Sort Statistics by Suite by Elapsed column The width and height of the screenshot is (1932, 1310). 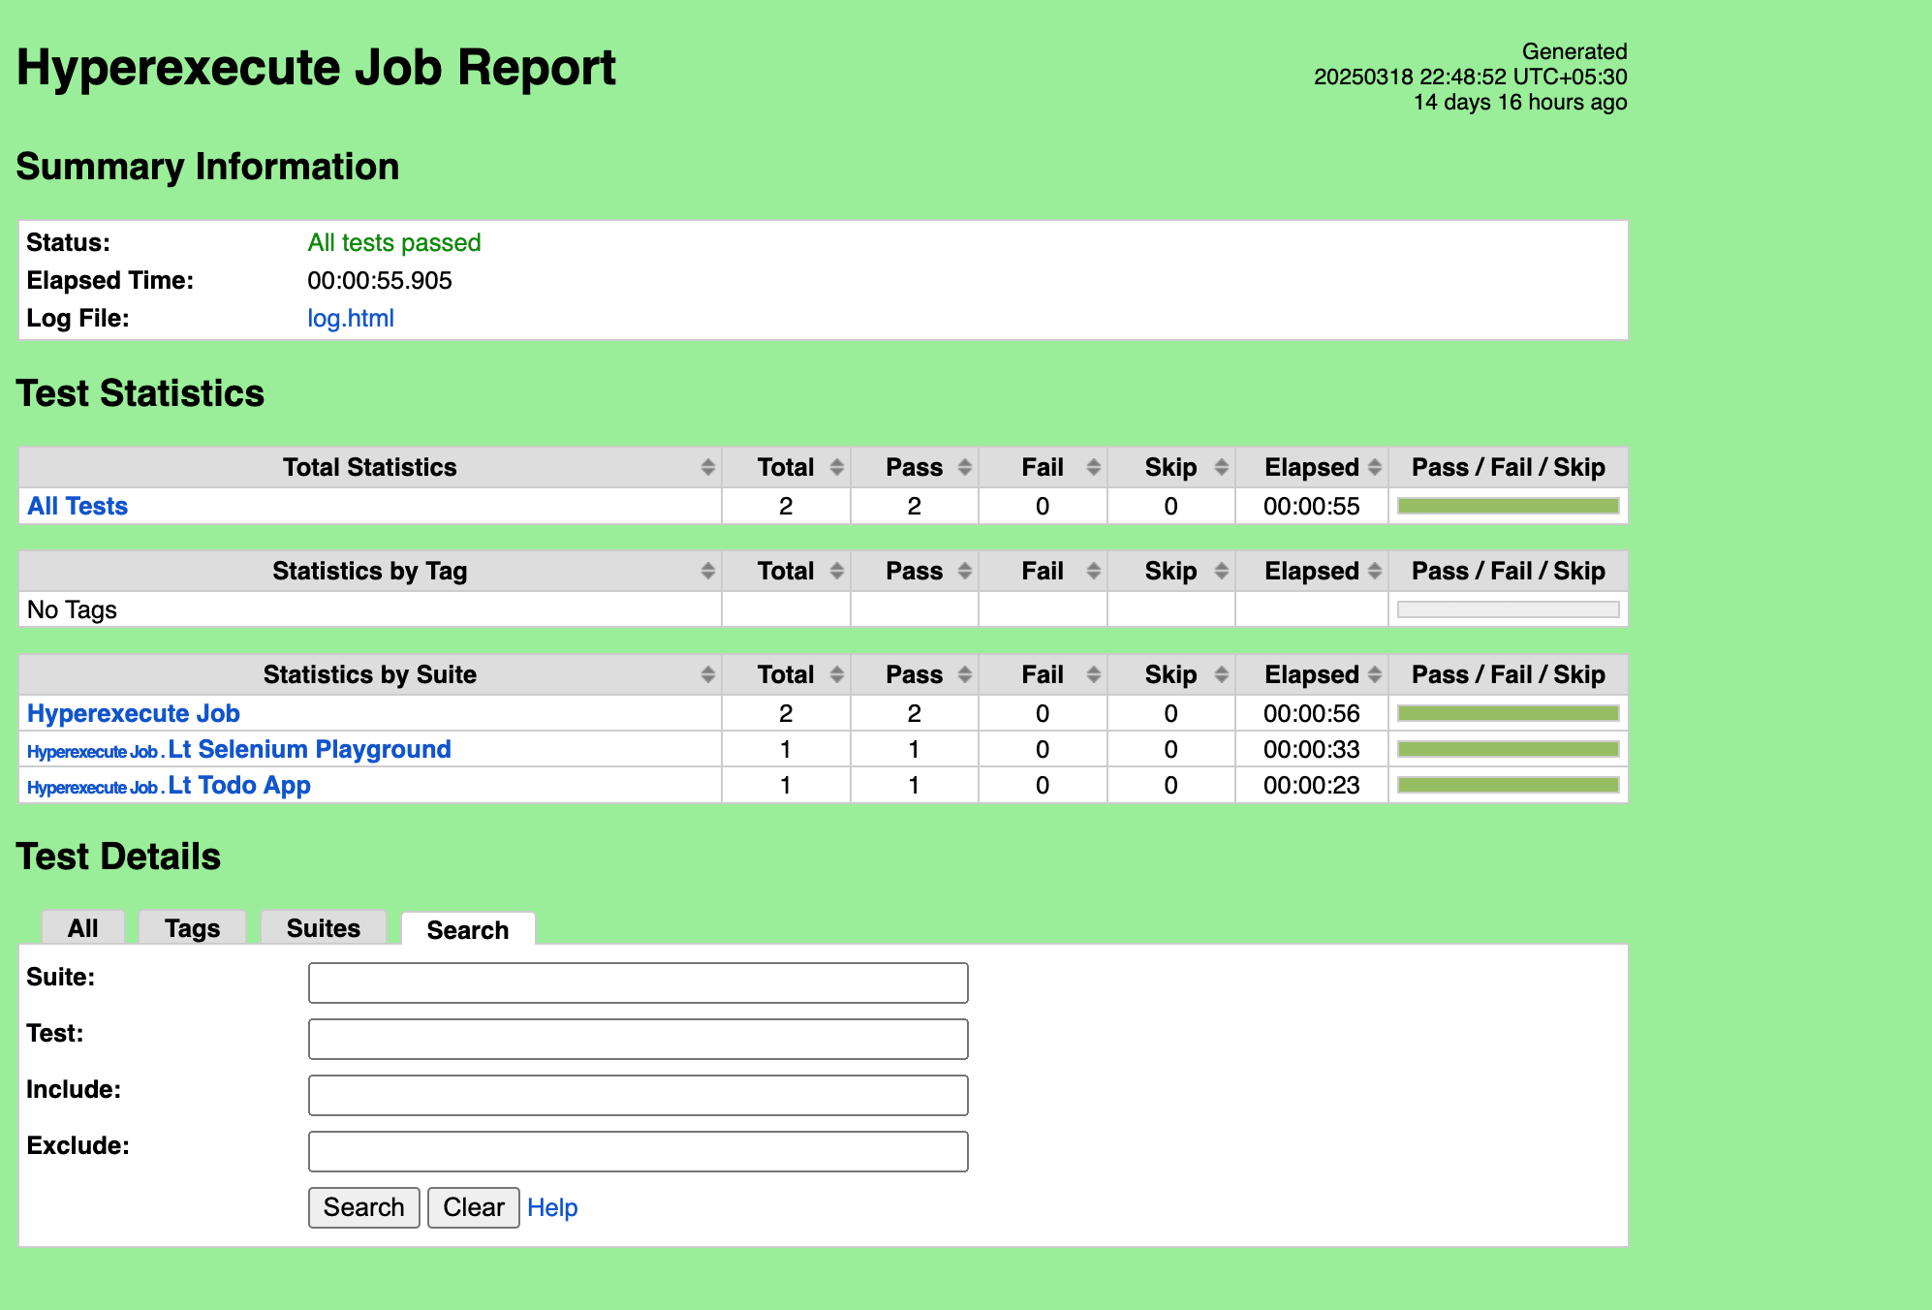(1312, 675)
